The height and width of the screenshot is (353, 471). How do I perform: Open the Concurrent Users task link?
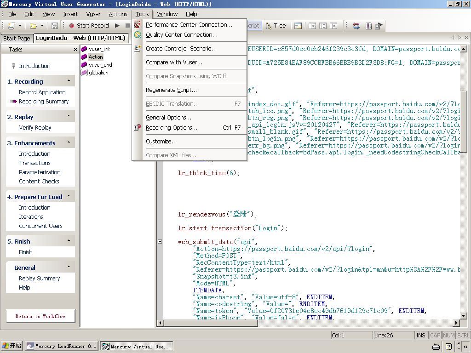(40, 226)
